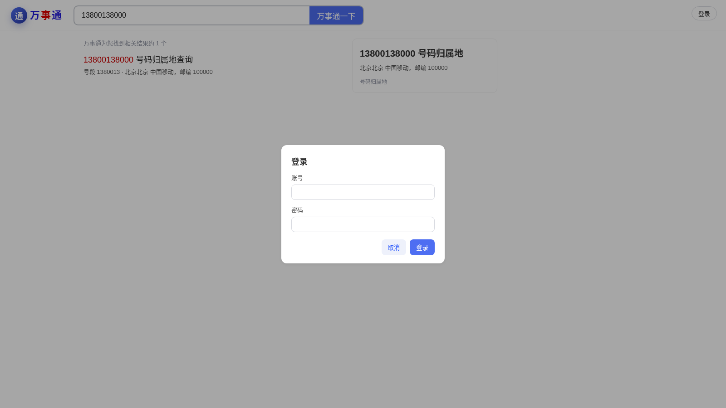Click the 账号 field label
Viewport: 726px width, 408px height.
[x=297, y=178]
